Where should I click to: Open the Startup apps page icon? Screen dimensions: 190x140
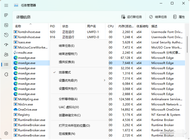[x=6, y=45]
